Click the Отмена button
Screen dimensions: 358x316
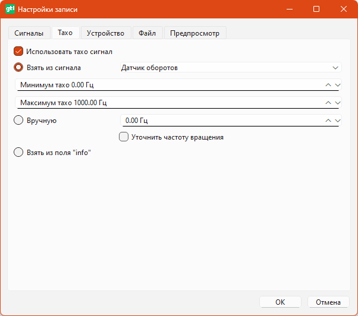(x=328, y=302)
